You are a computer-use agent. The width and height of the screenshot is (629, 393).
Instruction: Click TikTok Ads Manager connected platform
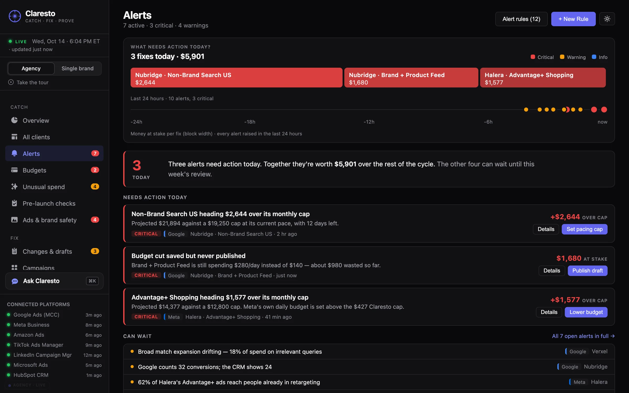(54, 345)
